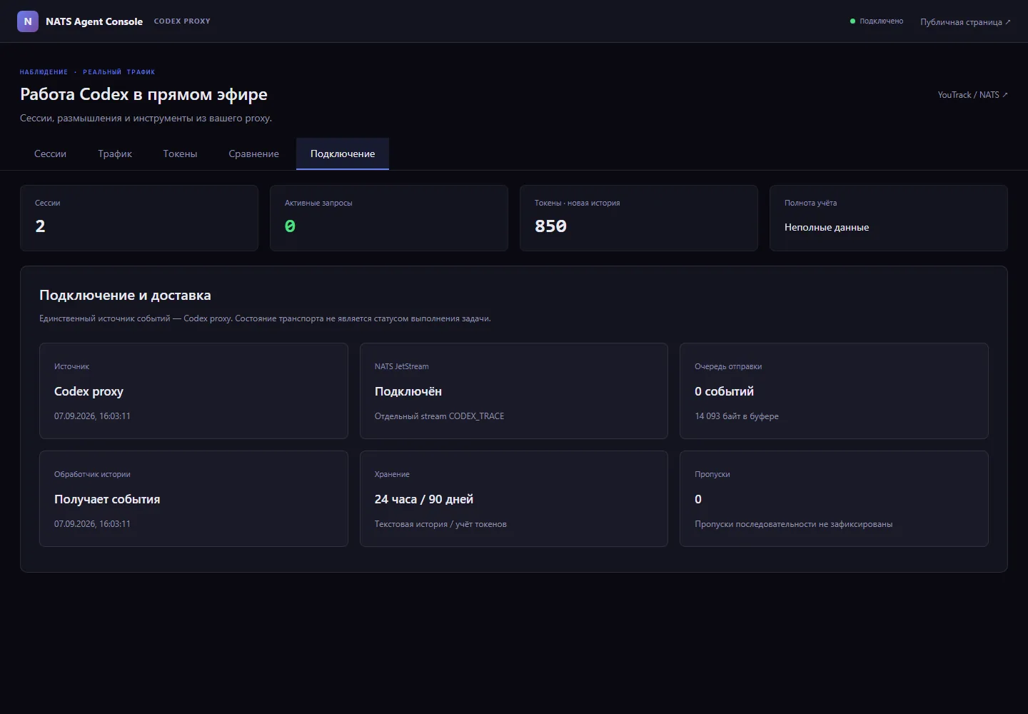Click the 24 часа / 90 дней value
This screenshot has height=714, width=1028.
click(424, 499)
